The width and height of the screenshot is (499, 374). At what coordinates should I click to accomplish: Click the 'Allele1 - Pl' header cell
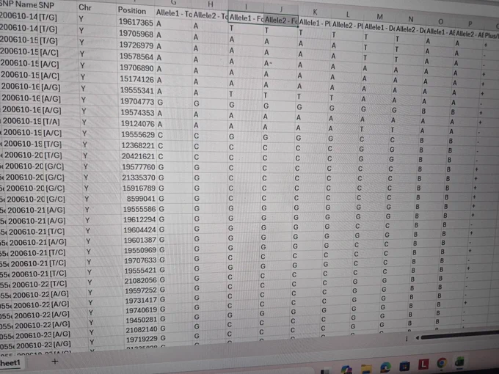(315, 23)
